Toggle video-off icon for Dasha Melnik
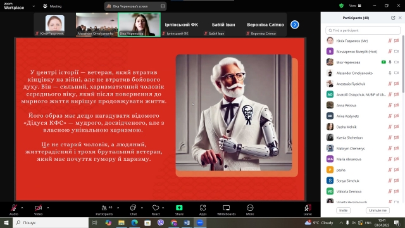This screenshot has width=405, height=228. [x=397, y=127]
